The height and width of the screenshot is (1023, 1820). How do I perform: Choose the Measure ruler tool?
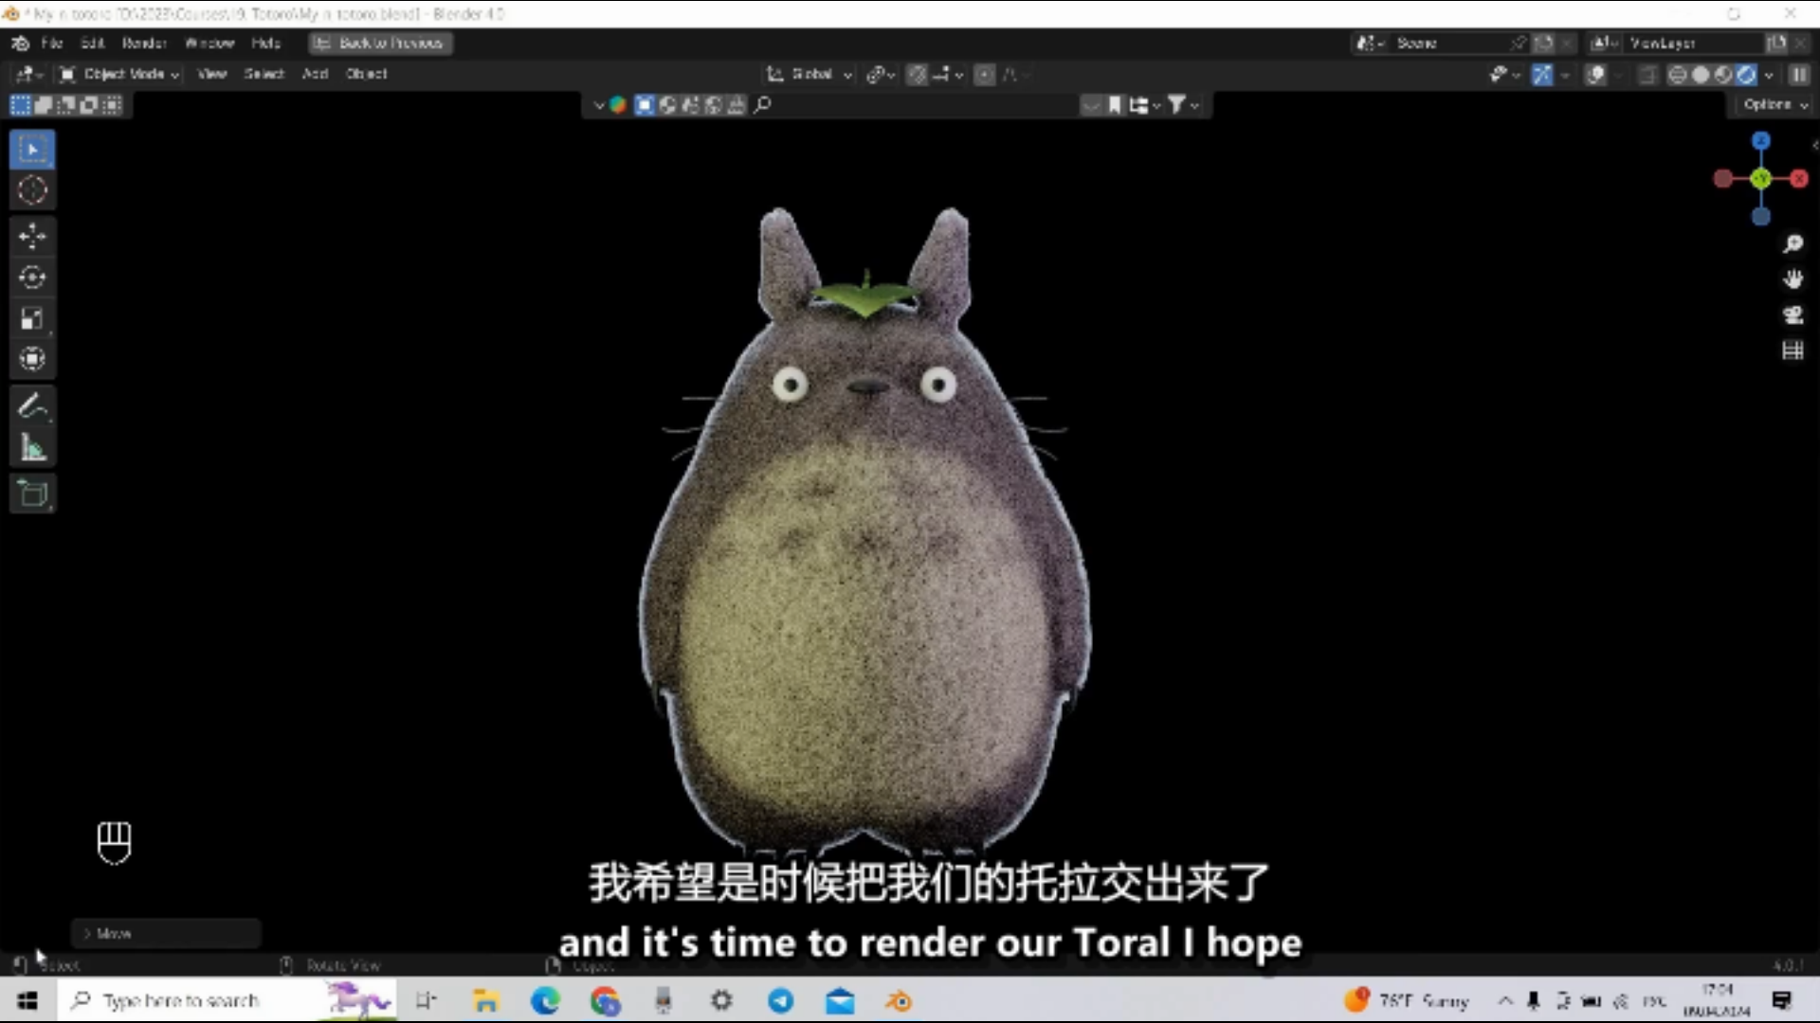point(32,448)
